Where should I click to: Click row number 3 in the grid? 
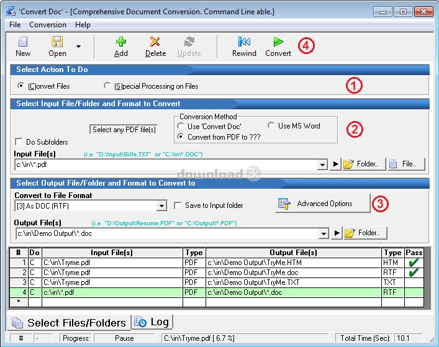[19, 282]
